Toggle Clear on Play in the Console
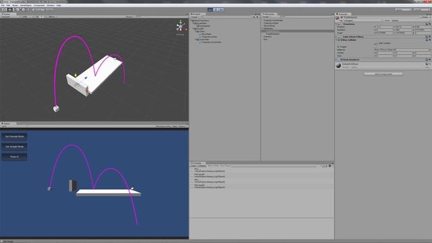 coord(213,166)
